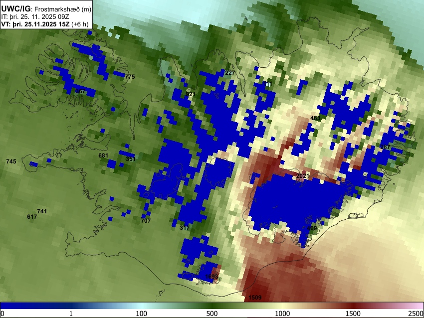The image size is (424, 318).
Task: Click the map value label 287
Action: [385, 147]
